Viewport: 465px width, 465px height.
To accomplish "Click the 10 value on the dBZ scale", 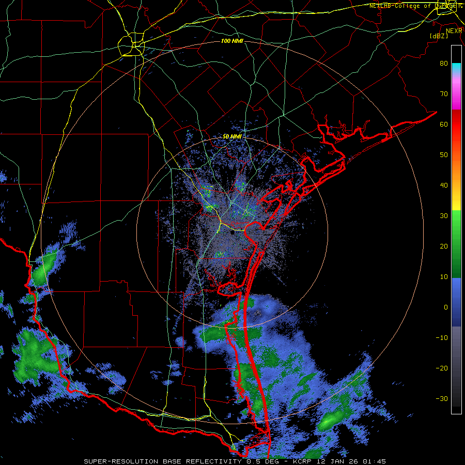I will coord(444,277).
